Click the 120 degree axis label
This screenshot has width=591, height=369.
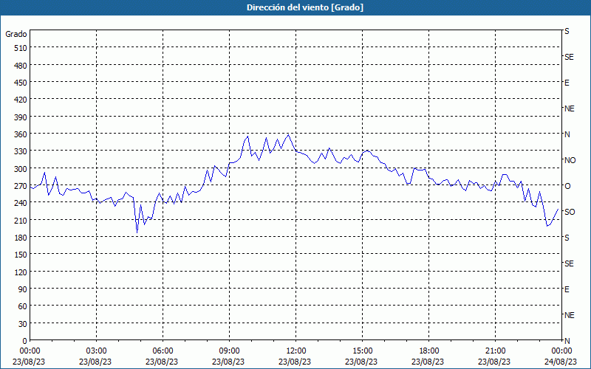pos(21,272)
